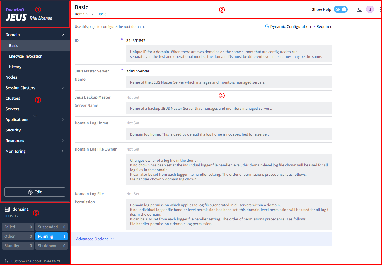Click the domain1 server icon

pos(7,209)
